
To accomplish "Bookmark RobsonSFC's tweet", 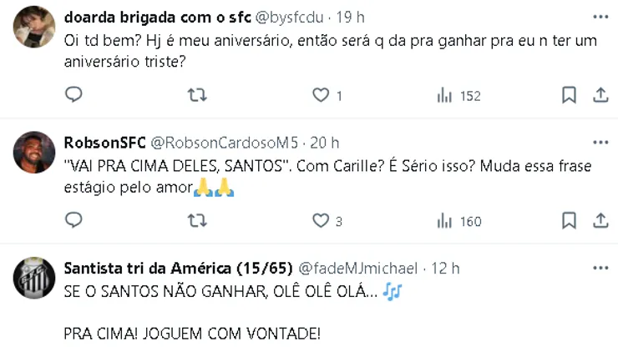I will click(x=569, y=220).
